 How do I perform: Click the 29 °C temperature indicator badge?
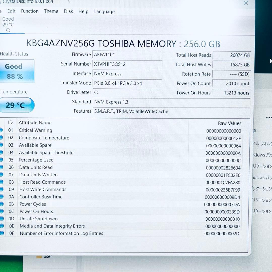(17, 105)
